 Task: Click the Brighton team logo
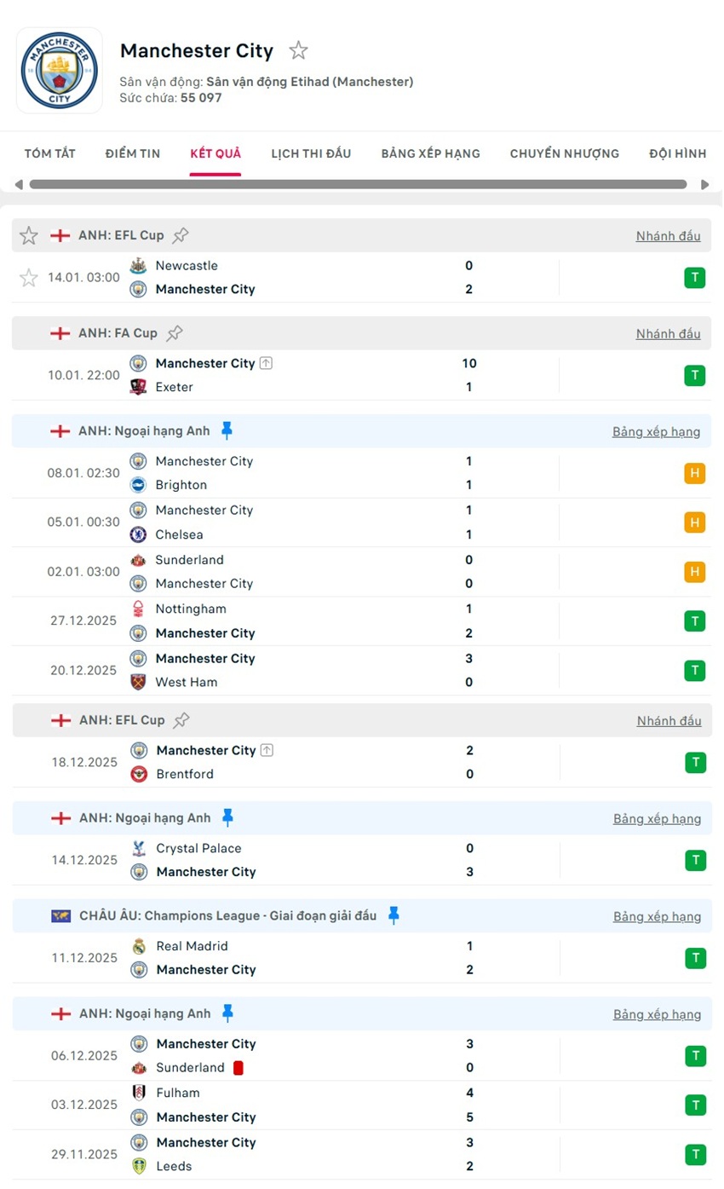(x=138, y=484)
